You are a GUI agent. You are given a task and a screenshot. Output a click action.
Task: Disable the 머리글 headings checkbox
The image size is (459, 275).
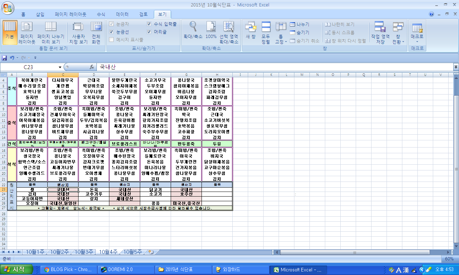pyautogui.click(x=149, y=32)
